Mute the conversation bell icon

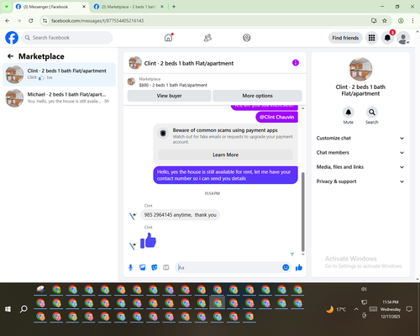coord(349,113)
